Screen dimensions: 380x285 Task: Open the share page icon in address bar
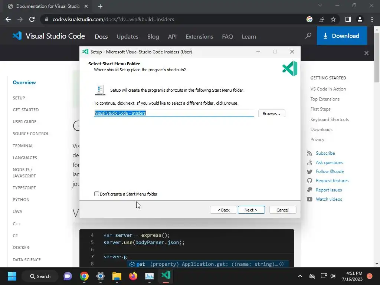point(321,19)
